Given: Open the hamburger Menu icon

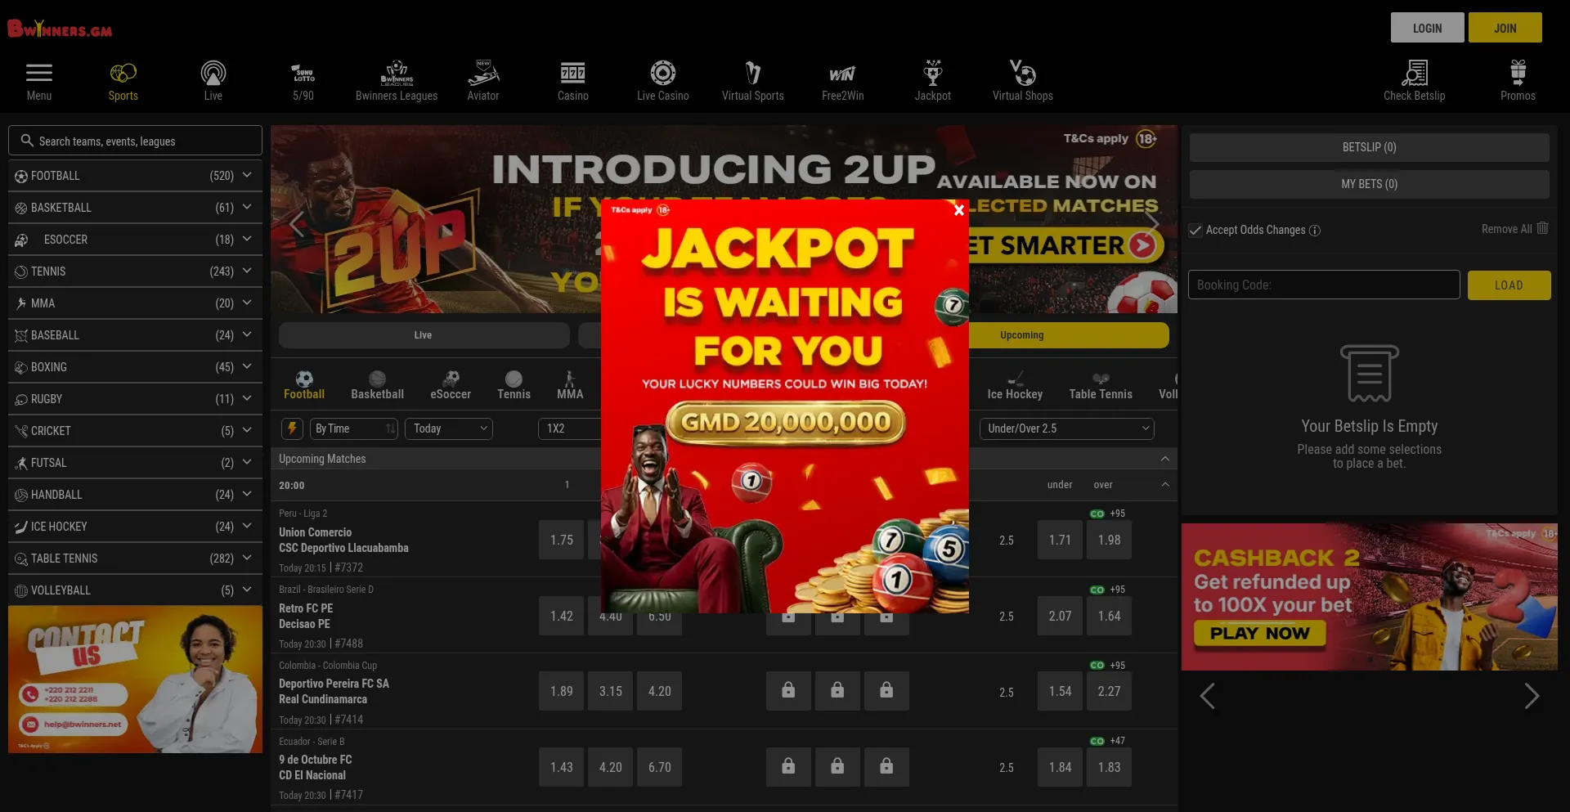Looking at the screenshot, I should (x=39, y=73).
